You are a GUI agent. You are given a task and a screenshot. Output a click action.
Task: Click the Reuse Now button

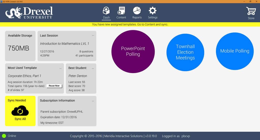coord(54,86)
